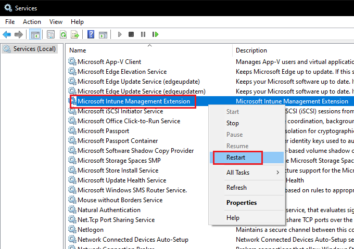Click gear icon beside Microsoft Office Click-to-Run Service
The width and height of the screenshot is (354, 249).
pos(72,121)
